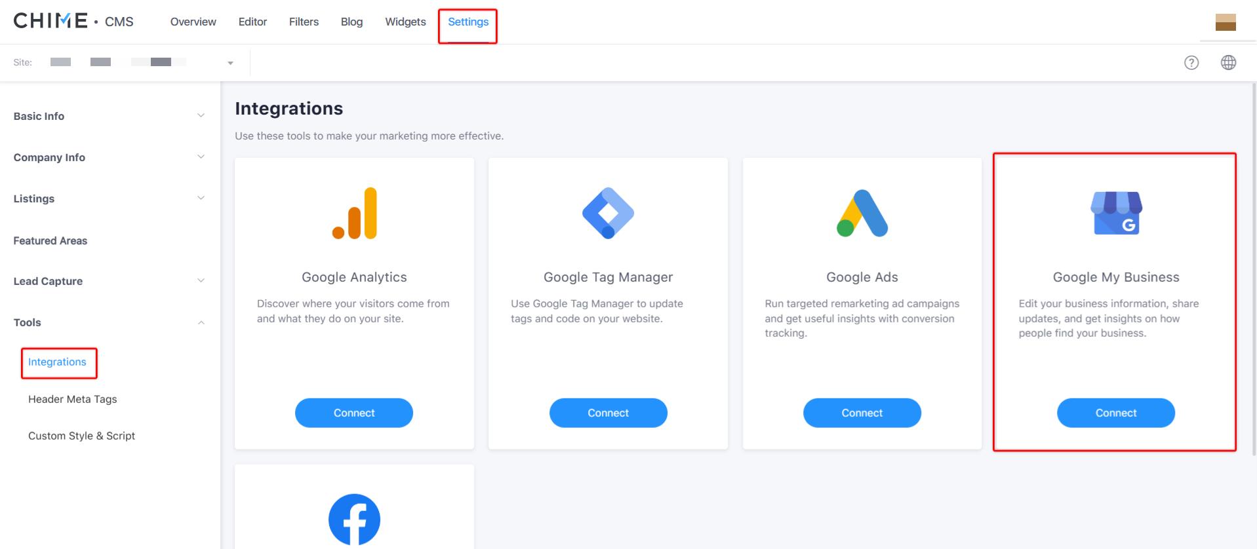Viewport: 1257px width, 549px height.
Task: Click the Chime CMS logo
Action: [x=73, y=21]
